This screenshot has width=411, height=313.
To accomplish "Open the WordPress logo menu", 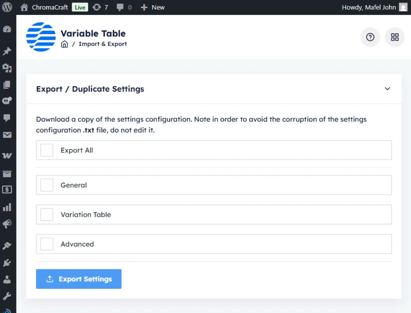I will [7, 7].
